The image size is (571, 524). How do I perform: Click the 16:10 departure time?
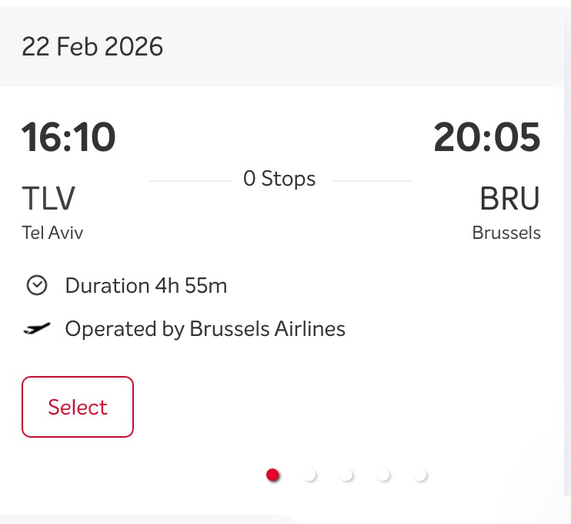point(68,138)
